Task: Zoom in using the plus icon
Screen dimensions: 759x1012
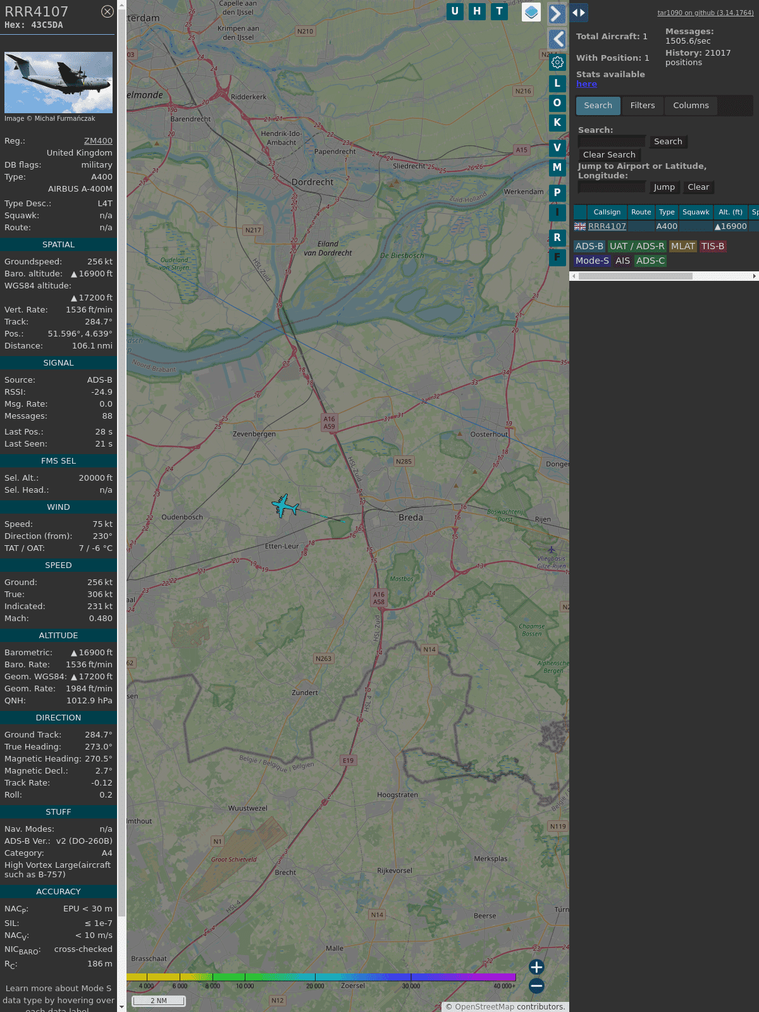Action: tap(536, 966)
